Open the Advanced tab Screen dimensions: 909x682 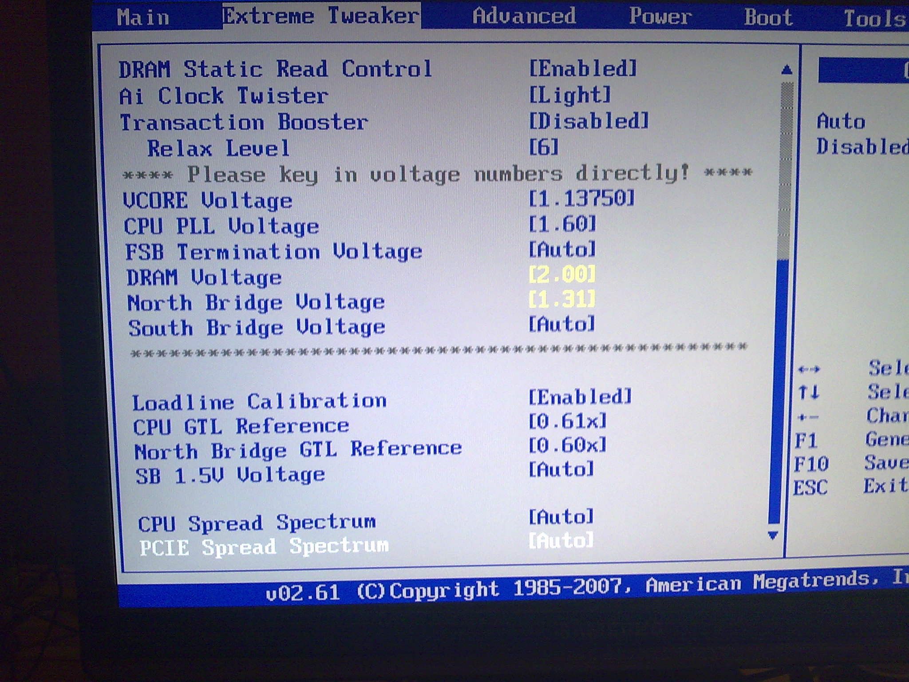click(x=524, y=16)
